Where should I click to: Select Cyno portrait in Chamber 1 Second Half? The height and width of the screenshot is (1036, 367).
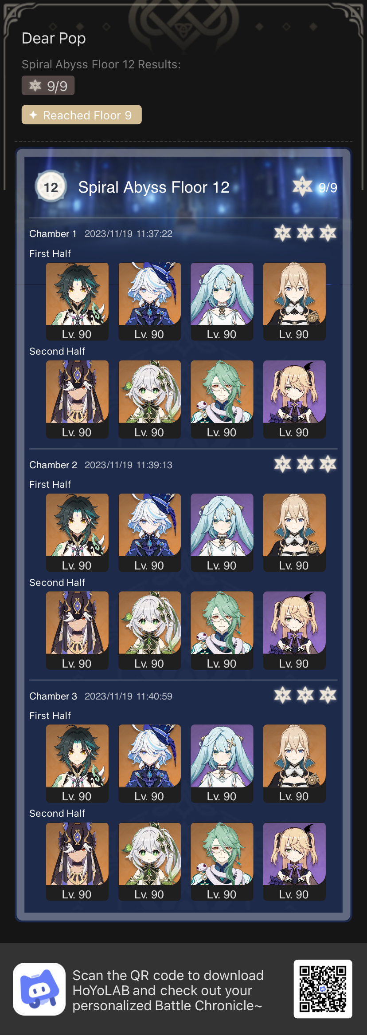[x=77, y=399]
